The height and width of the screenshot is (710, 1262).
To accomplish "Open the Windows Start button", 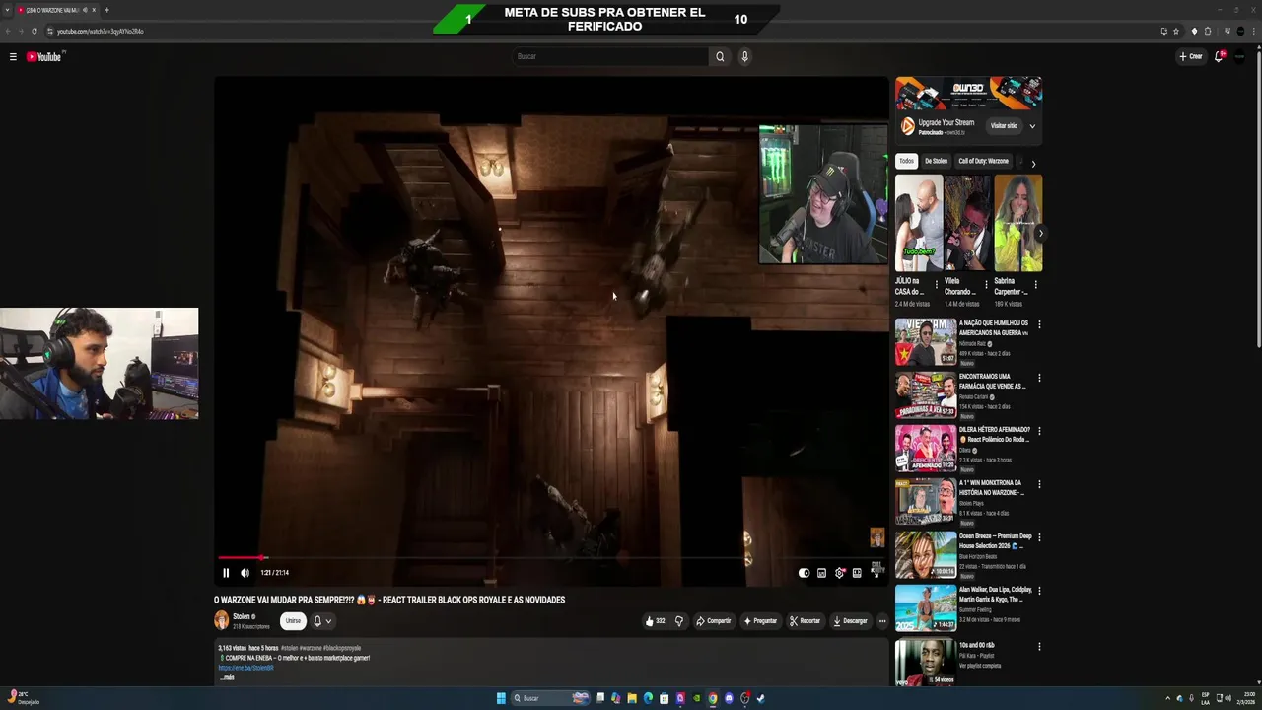I will (x=501, y=698).
